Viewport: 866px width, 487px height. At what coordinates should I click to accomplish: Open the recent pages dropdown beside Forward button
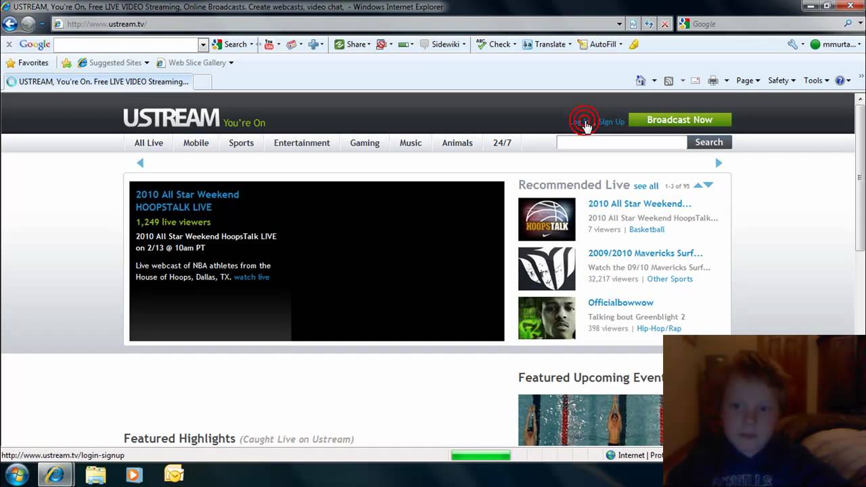coord(41,24)
